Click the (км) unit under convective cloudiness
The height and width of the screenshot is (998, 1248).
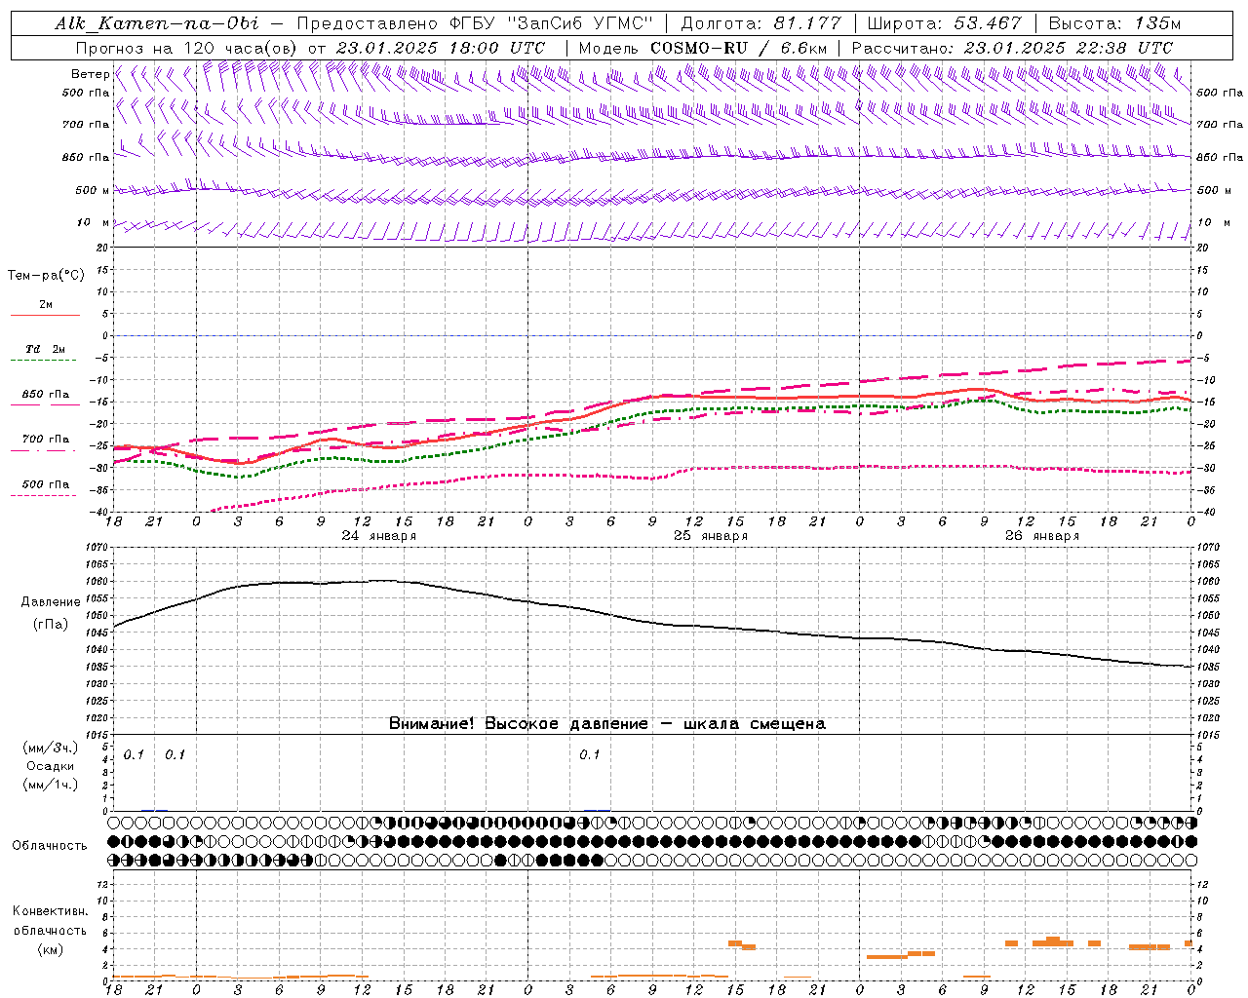[x=51, y=949]
